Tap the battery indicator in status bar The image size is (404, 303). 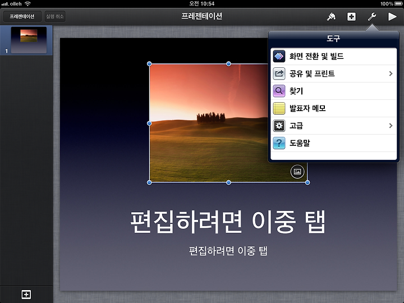pos(398,3)
